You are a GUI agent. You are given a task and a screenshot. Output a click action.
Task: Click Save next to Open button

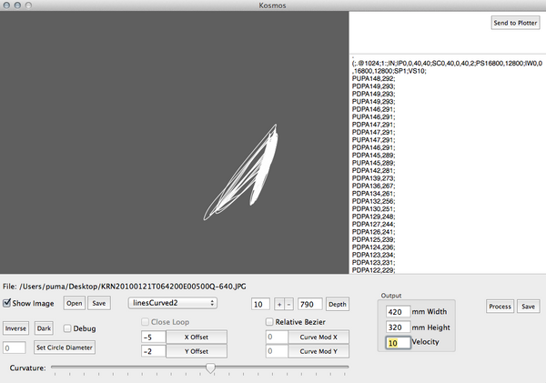pos(99,303)
